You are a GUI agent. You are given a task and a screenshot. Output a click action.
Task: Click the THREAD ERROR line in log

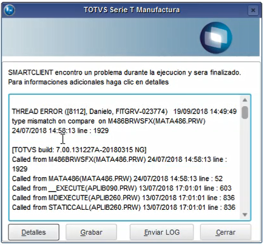[124, 112]
